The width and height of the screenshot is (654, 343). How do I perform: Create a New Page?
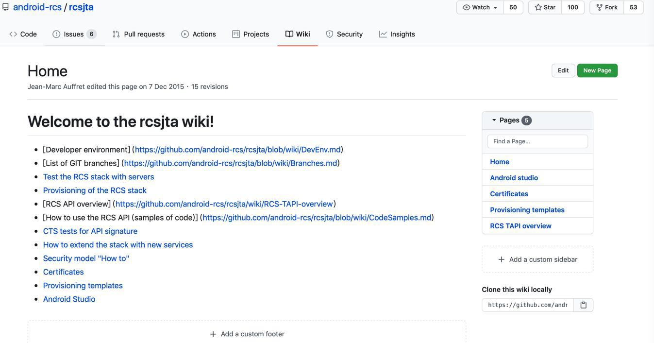point(597,70)
